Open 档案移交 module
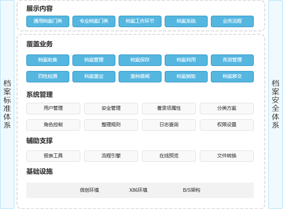 (x=232, y=77)
